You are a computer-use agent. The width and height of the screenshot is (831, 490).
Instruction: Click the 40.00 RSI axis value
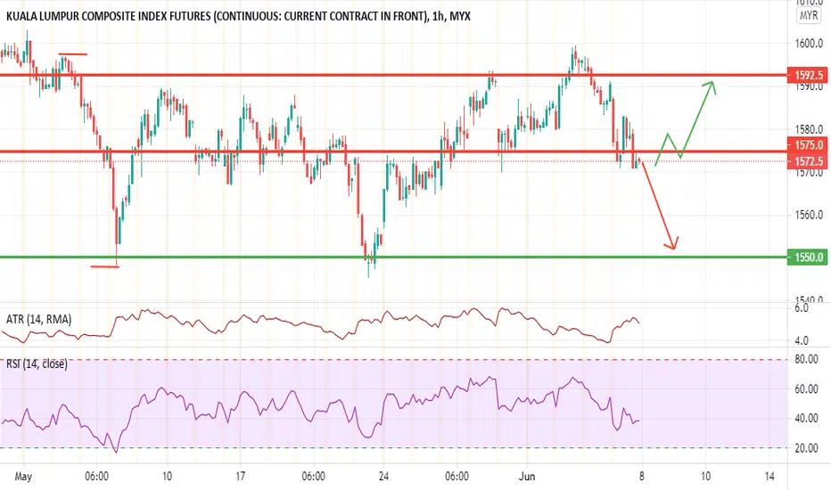(x=807, y=419)
